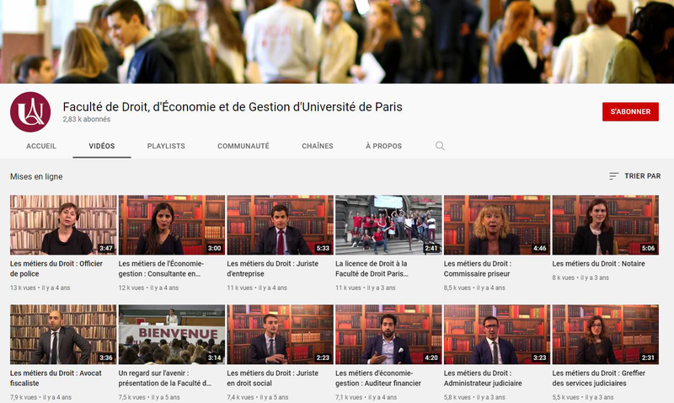Open the Officier de police video thumbnail
The height and width of the screenshot is (403, 674).
click(x=63, y=225)
